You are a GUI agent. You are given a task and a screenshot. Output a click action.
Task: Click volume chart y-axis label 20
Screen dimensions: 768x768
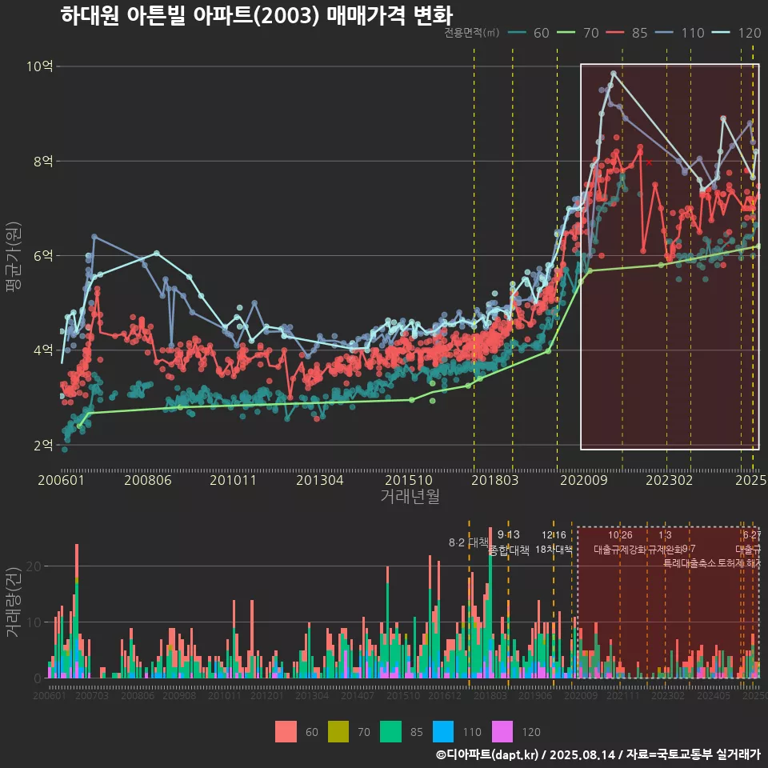coord(34,566)
